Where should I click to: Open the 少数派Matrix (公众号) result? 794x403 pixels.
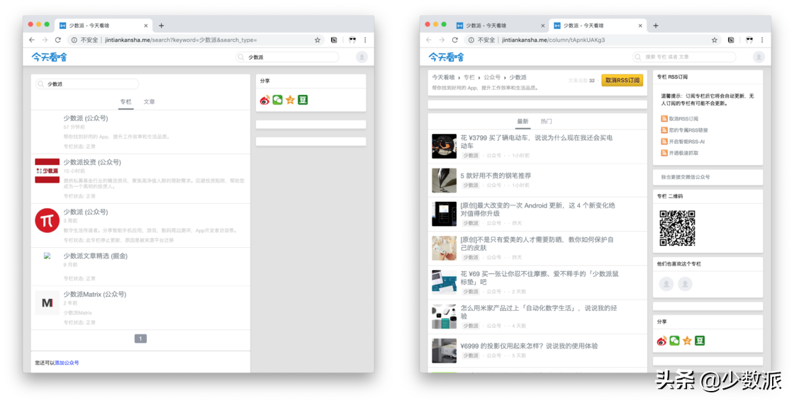[95, 295]
